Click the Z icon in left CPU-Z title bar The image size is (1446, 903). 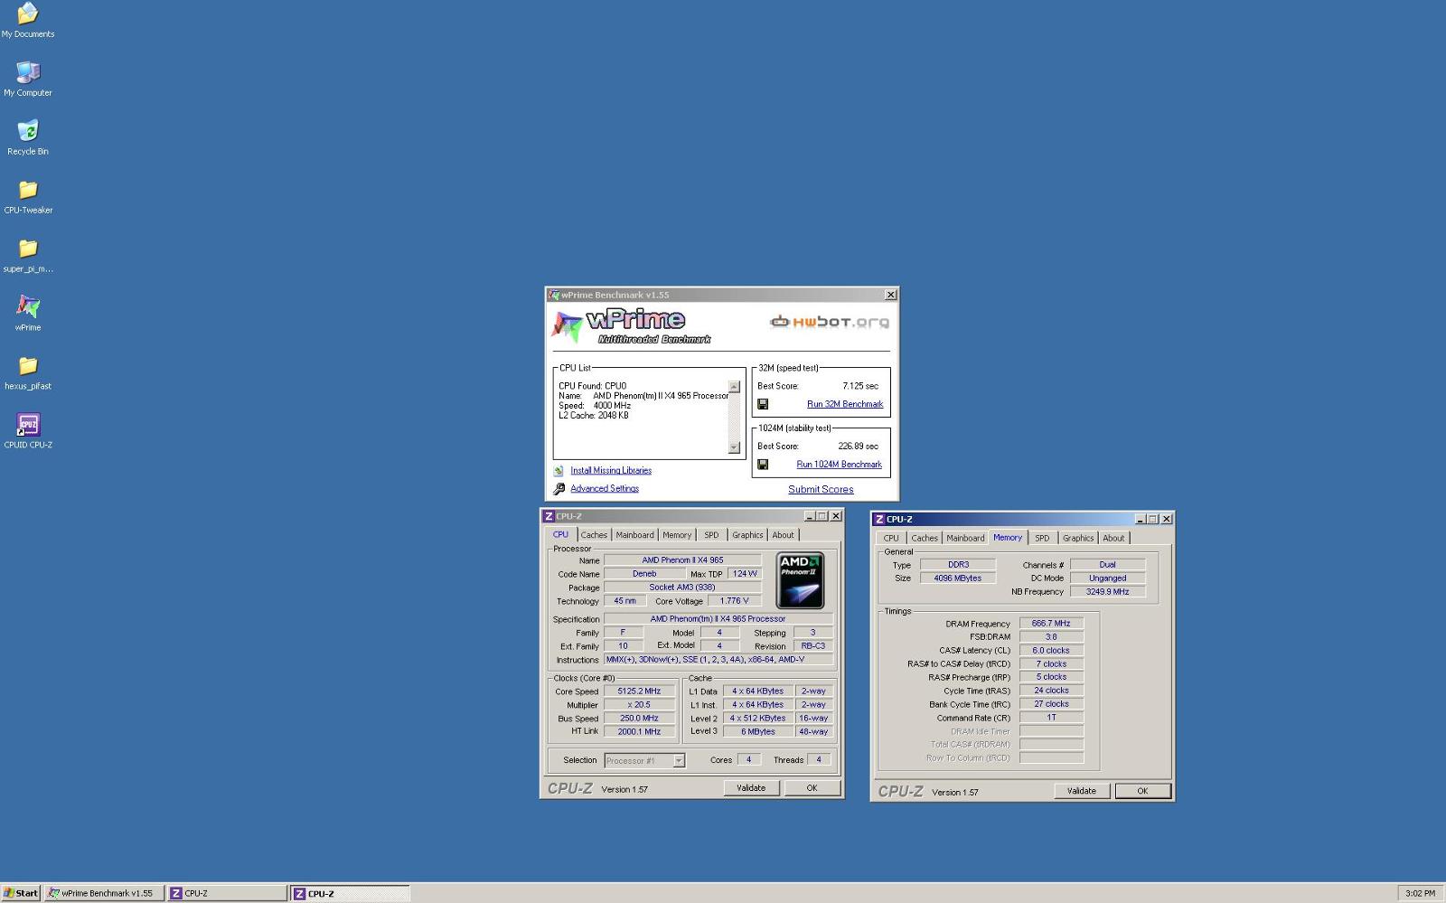[548, 516]
